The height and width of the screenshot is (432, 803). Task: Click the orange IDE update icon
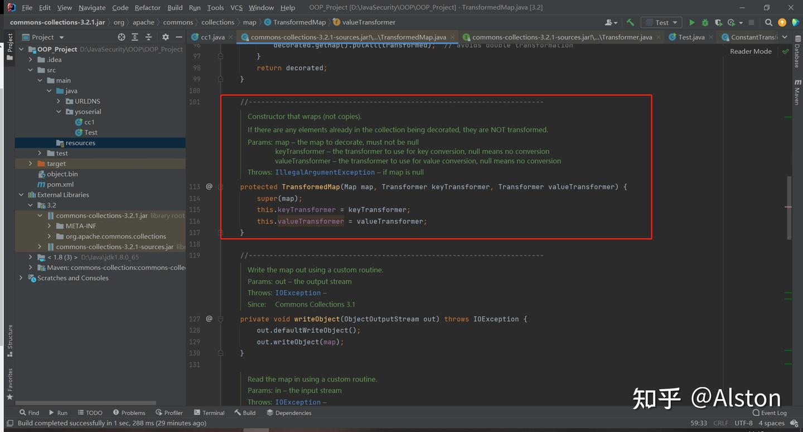pos(782,22)
